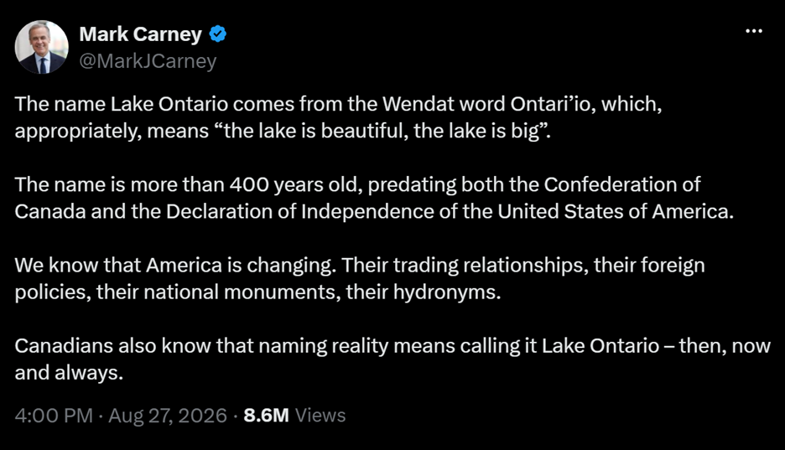Open the three-dot more options menu
Screen dimensions: 785x450
click(753, 31)
